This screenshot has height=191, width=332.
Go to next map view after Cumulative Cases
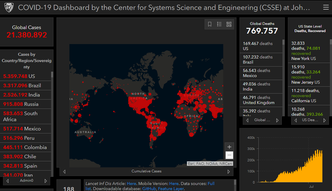click(x=229, y=172)
